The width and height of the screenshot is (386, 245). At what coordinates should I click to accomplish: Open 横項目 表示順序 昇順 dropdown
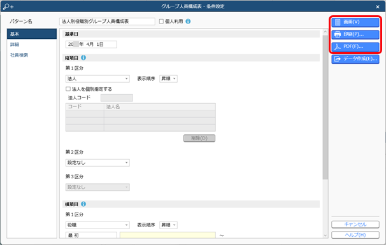point(168,225)
